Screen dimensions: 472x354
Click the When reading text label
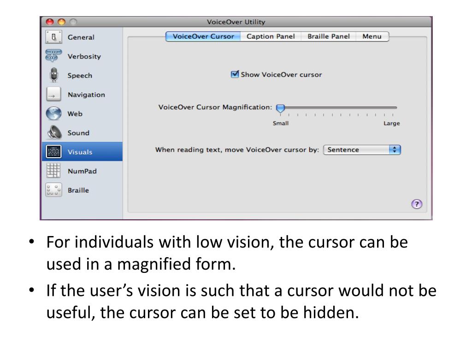(x=237, y=150)
